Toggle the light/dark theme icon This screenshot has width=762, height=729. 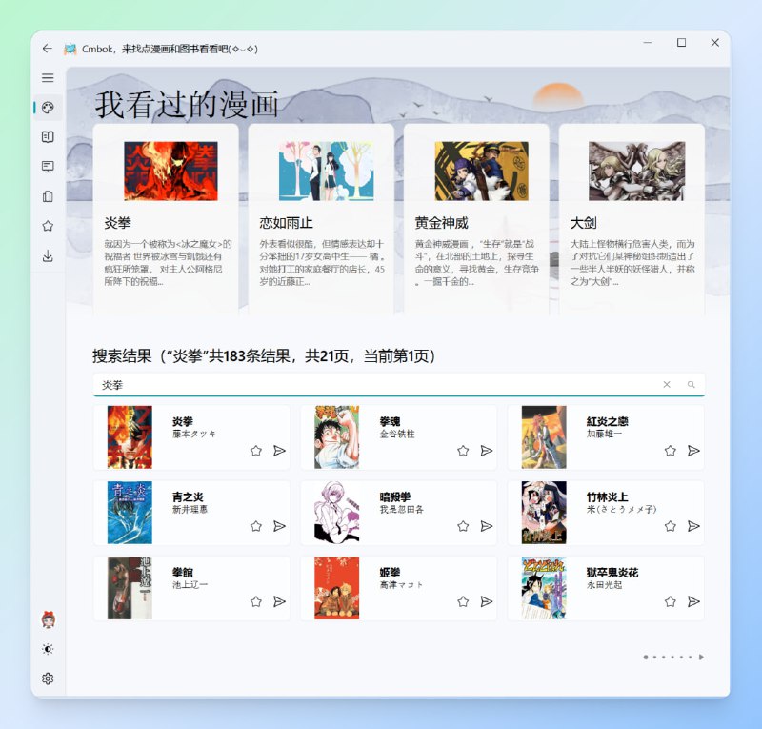click(48, 649)
